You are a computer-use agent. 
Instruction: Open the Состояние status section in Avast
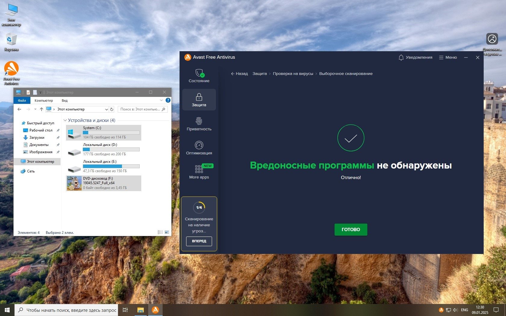coord(199,76)
